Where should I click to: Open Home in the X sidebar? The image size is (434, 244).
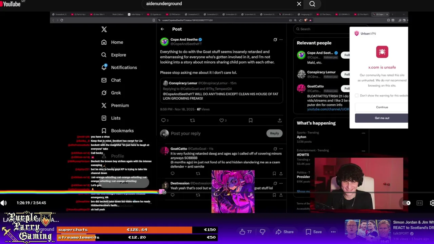point(112,42)
